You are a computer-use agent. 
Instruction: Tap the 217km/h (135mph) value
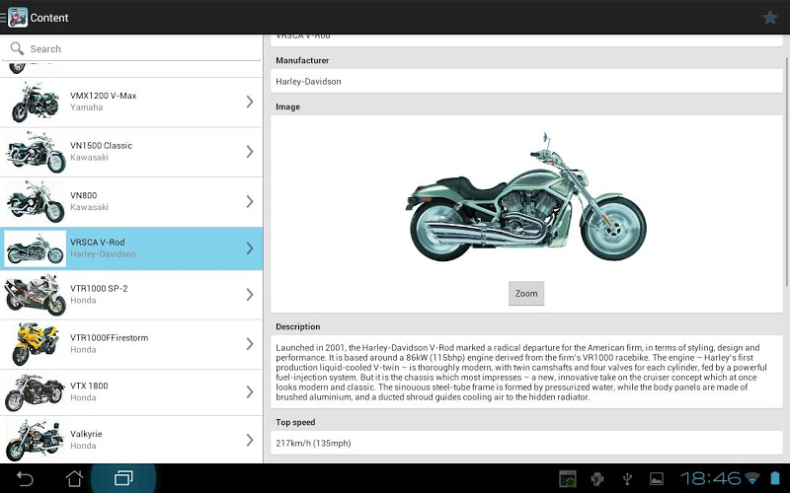(313, 443)
